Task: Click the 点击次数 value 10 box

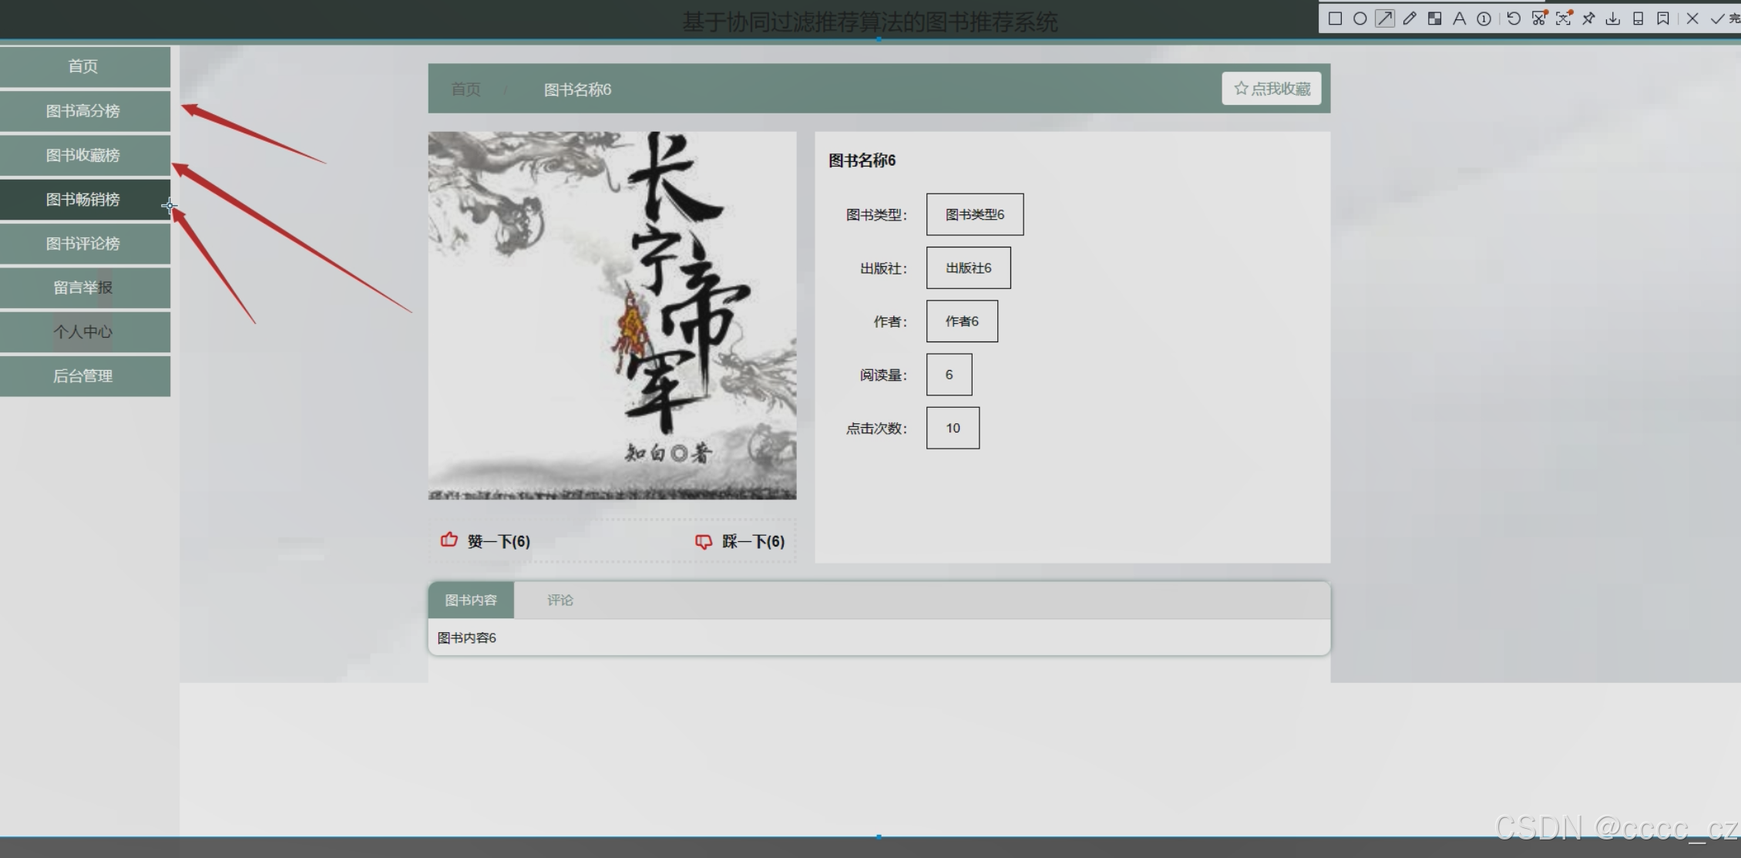Action: [953, 428]
